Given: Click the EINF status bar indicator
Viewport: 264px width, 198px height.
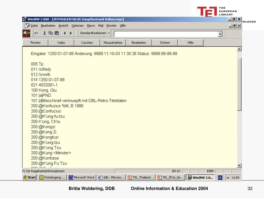Looking at the screenshot, I should point(210,171).
